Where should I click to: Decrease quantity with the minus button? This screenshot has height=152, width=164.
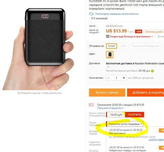click(109, 78)
